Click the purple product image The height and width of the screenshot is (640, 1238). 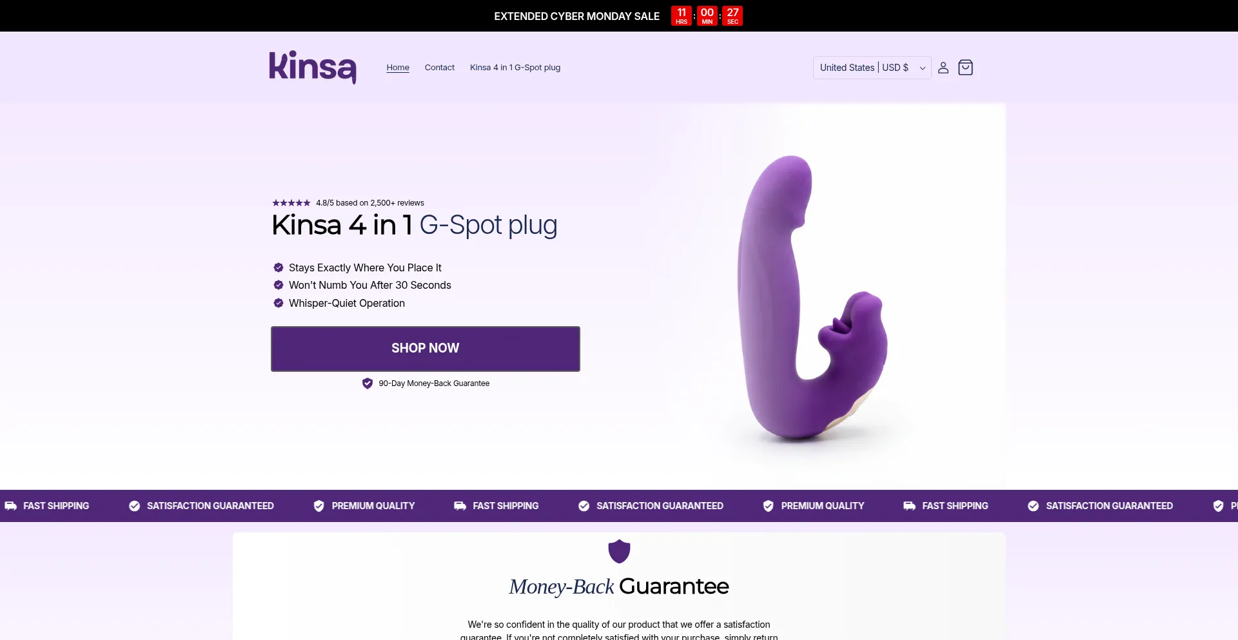(x=812, y=298)
